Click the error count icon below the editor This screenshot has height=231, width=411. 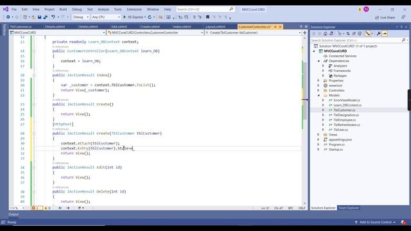(33, 208)
